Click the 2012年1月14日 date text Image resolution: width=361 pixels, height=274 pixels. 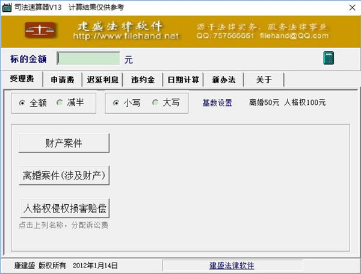(x=95, y=266)
